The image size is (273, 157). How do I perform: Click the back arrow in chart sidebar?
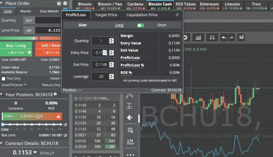[130, 118]
